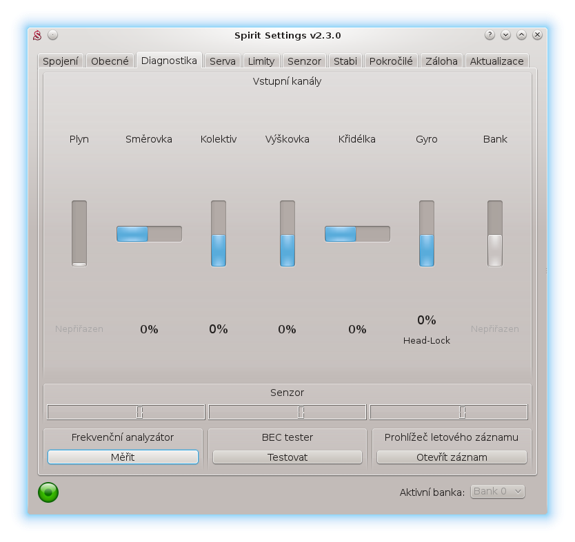575x542 pixels.
Task: Go to the Limity tab
Action: (261, 61)
